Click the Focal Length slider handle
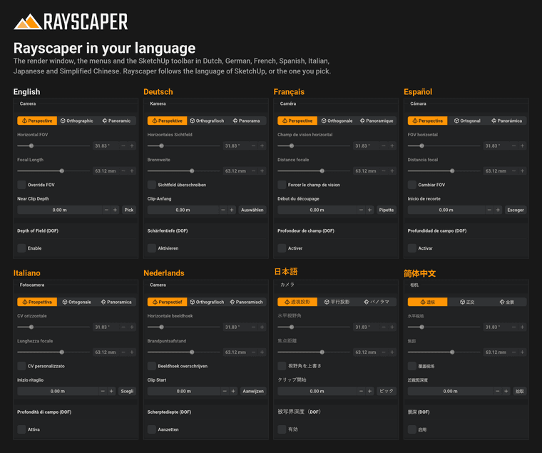Viewport: 542px width, 453px height. [62, 170]
